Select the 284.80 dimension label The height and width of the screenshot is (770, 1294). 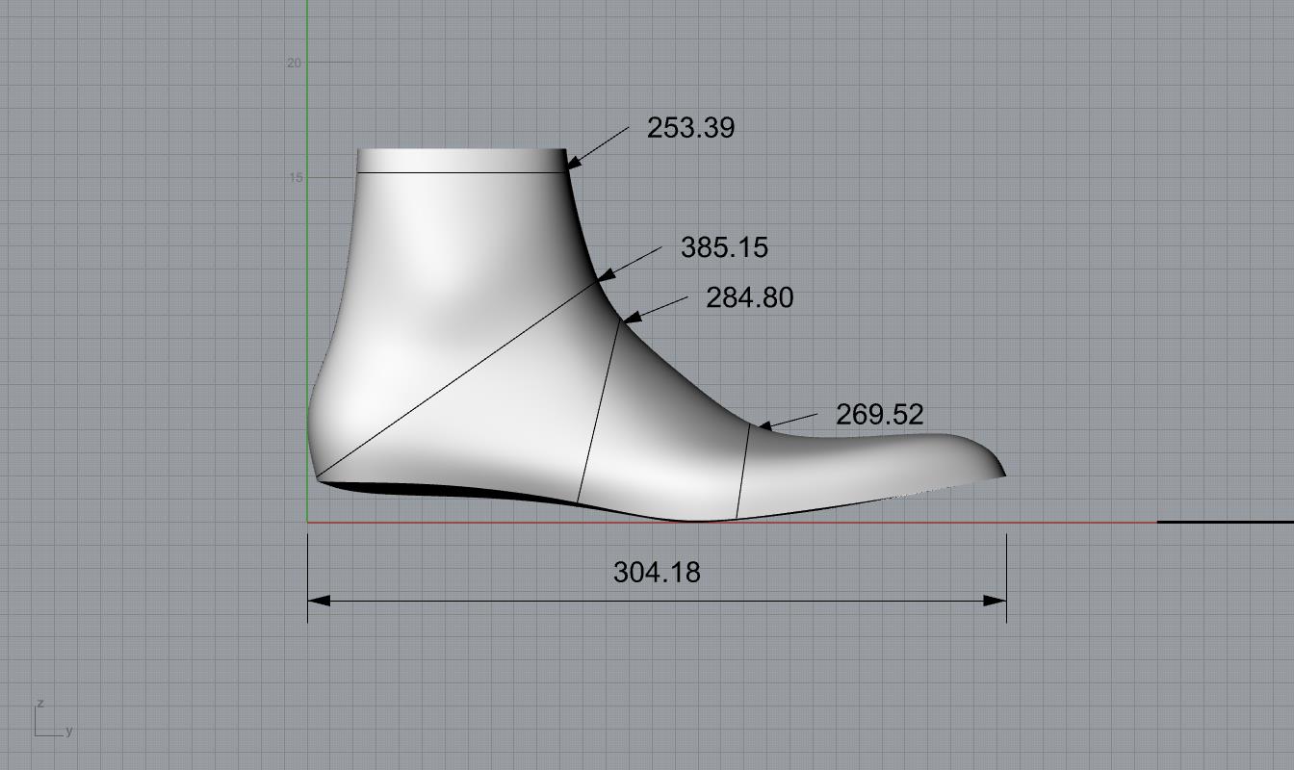pyautogui.click(x=749, y=297)
